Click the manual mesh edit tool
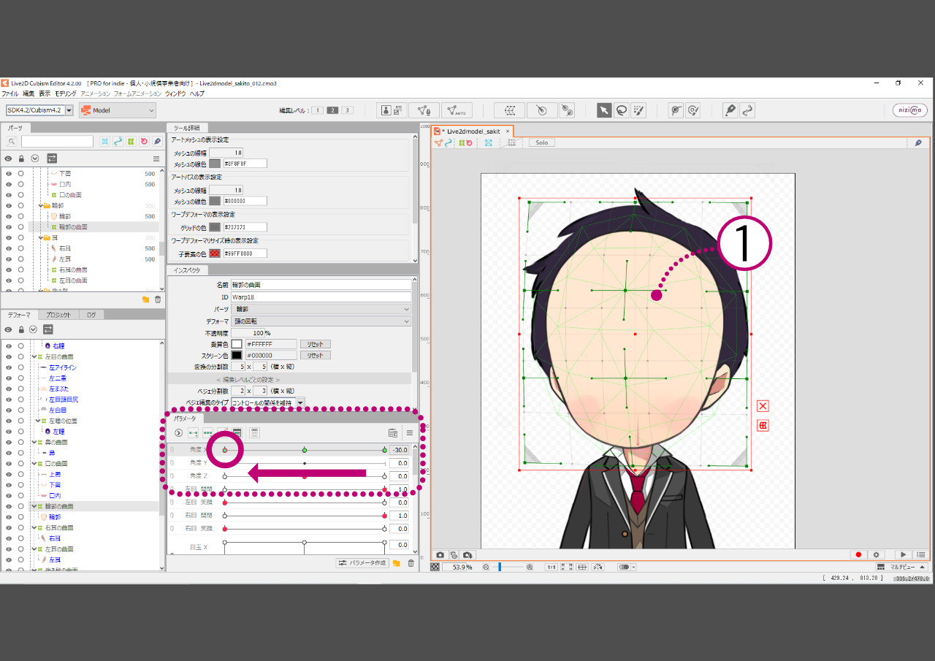 pos(424,110)
